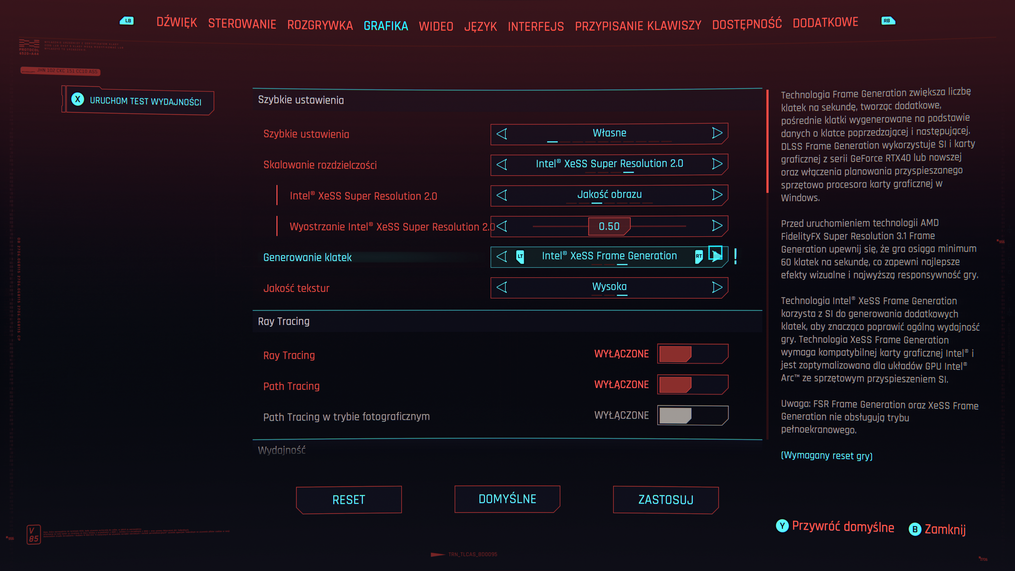The height and width of the screenshot is (571, 1015).
Task: Click the DOMYŚLNE button
Action: click(x=507, y=499)
